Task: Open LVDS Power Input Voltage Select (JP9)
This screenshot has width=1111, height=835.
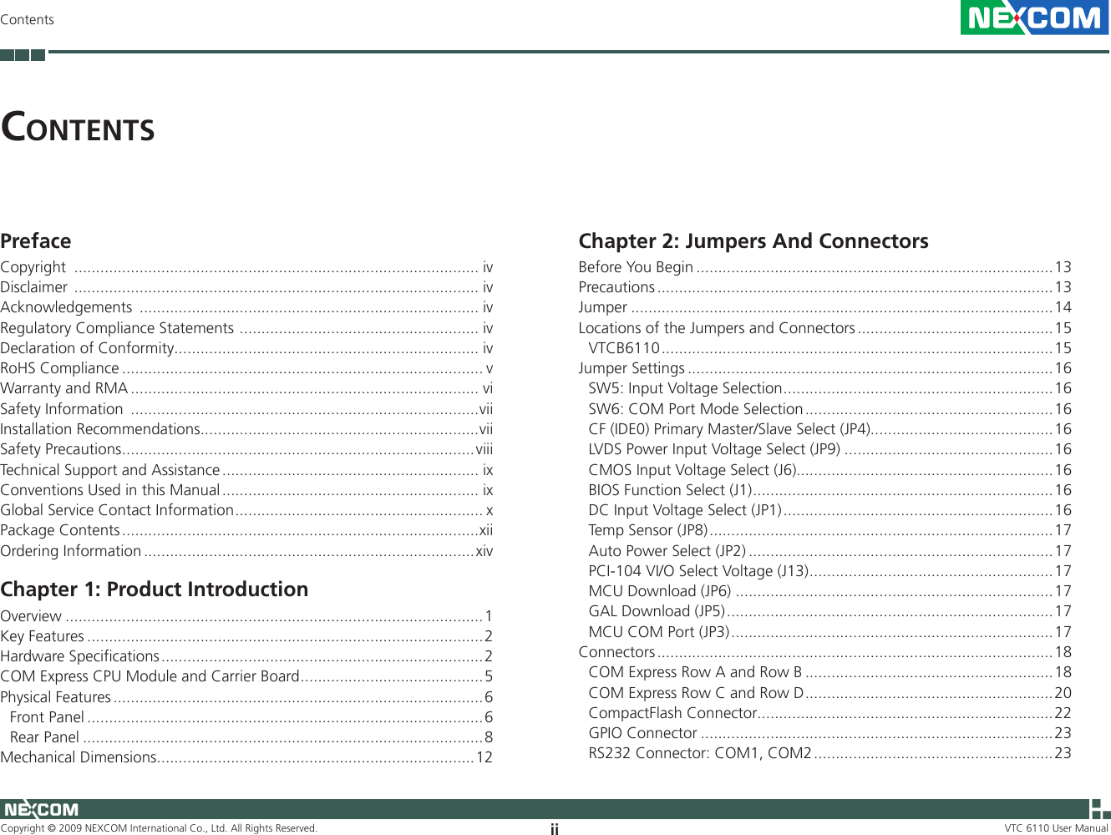Action: 830,449
